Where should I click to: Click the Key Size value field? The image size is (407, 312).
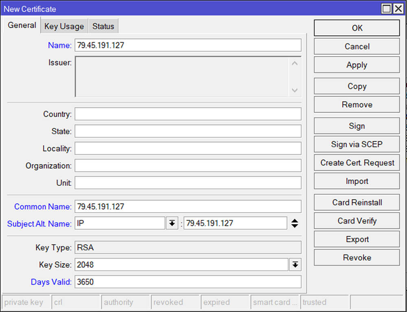pyautogui.click(x=182, y=265)
